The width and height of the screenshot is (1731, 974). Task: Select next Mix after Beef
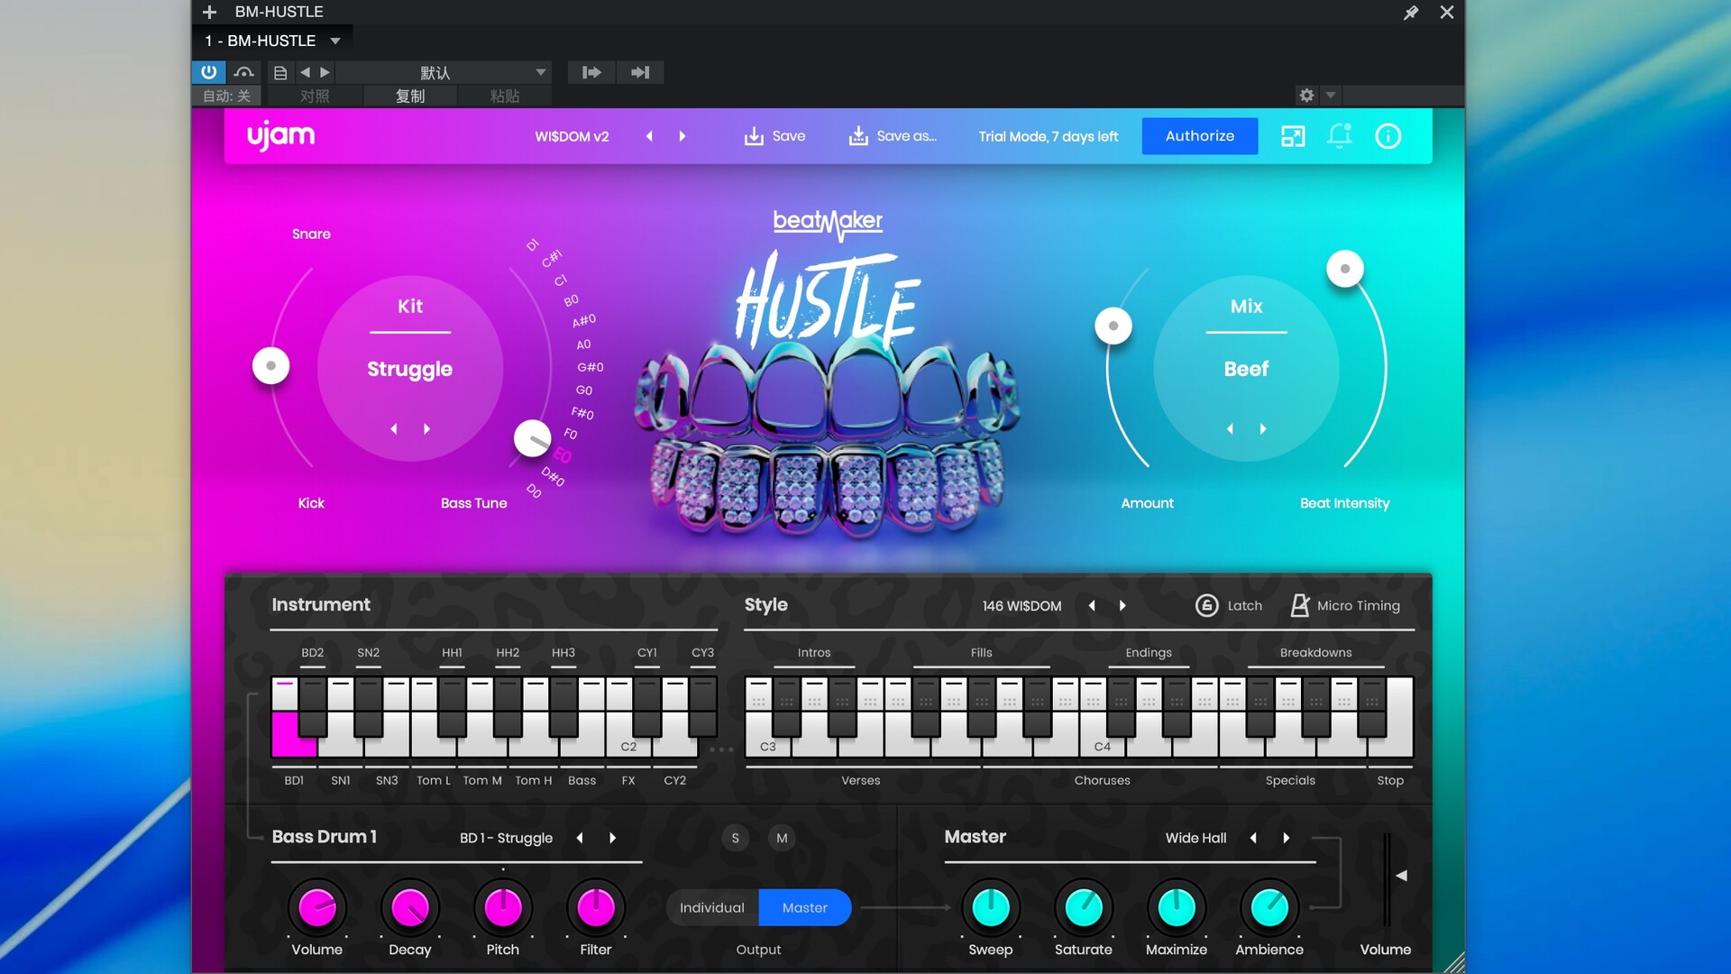point(1263,429)
